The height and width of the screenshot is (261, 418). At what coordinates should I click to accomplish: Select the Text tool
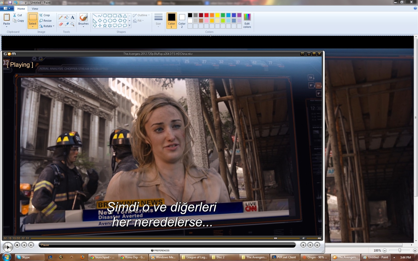(73, 17)
